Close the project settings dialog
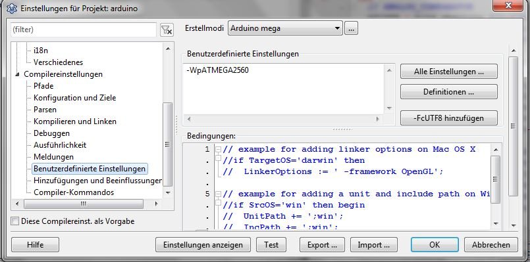 click(508, 5)
